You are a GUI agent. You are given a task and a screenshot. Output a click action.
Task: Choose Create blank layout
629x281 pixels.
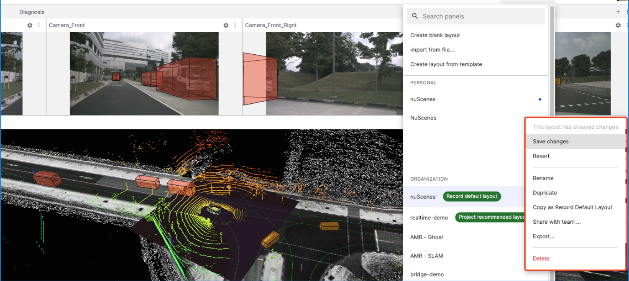click(x=435, y=35)
